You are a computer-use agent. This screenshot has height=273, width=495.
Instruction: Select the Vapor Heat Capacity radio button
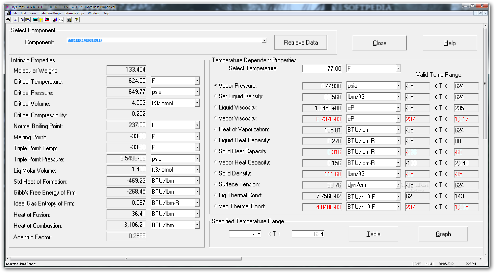click(x=216, y=162)
